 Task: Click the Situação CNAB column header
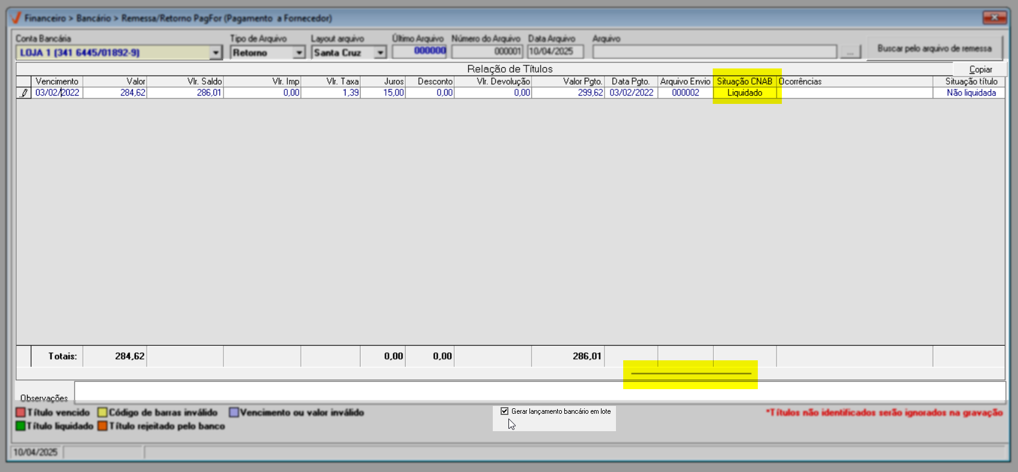coord(745,81)
